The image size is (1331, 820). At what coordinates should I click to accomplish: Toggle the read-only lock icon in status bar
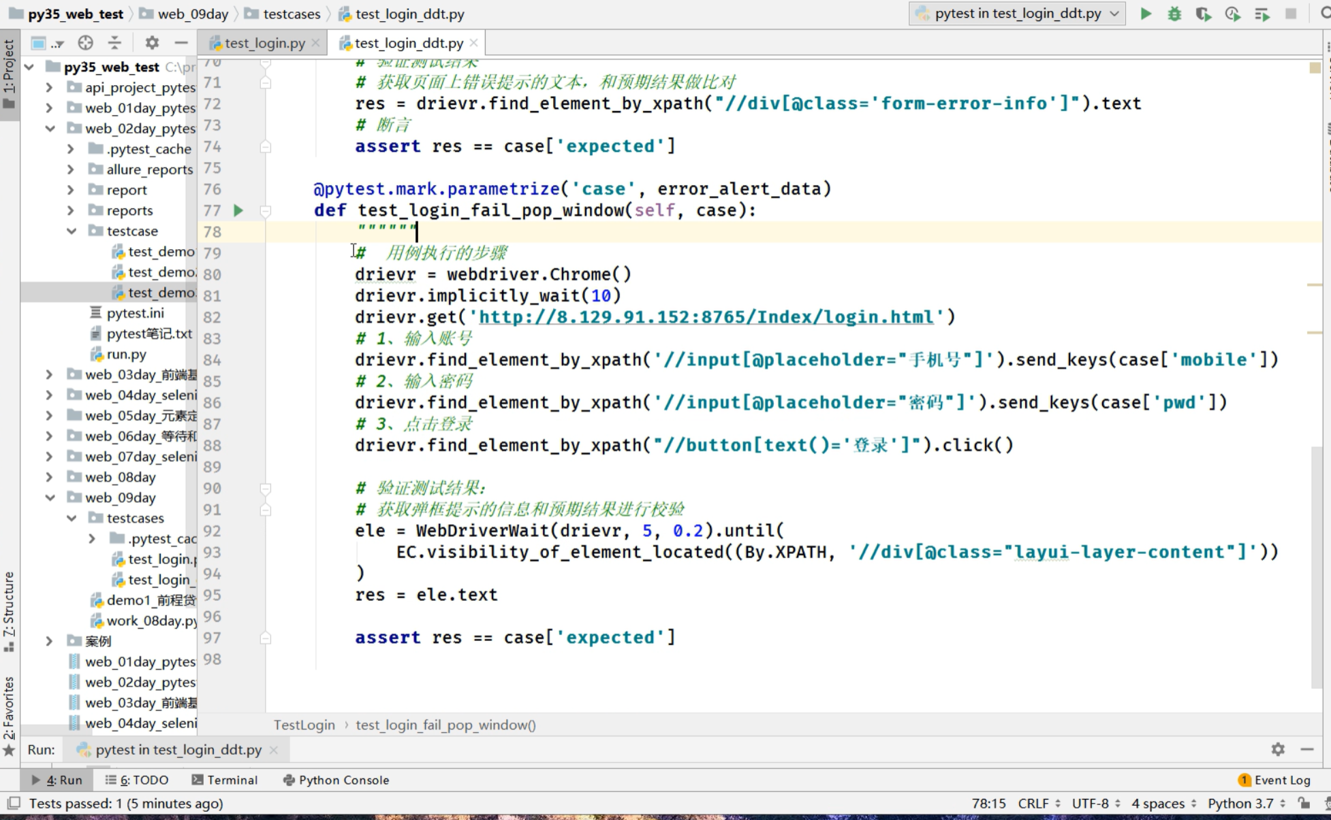[1303, 803]
